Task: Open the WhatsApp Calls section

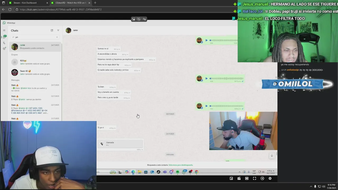Action: 4,43
